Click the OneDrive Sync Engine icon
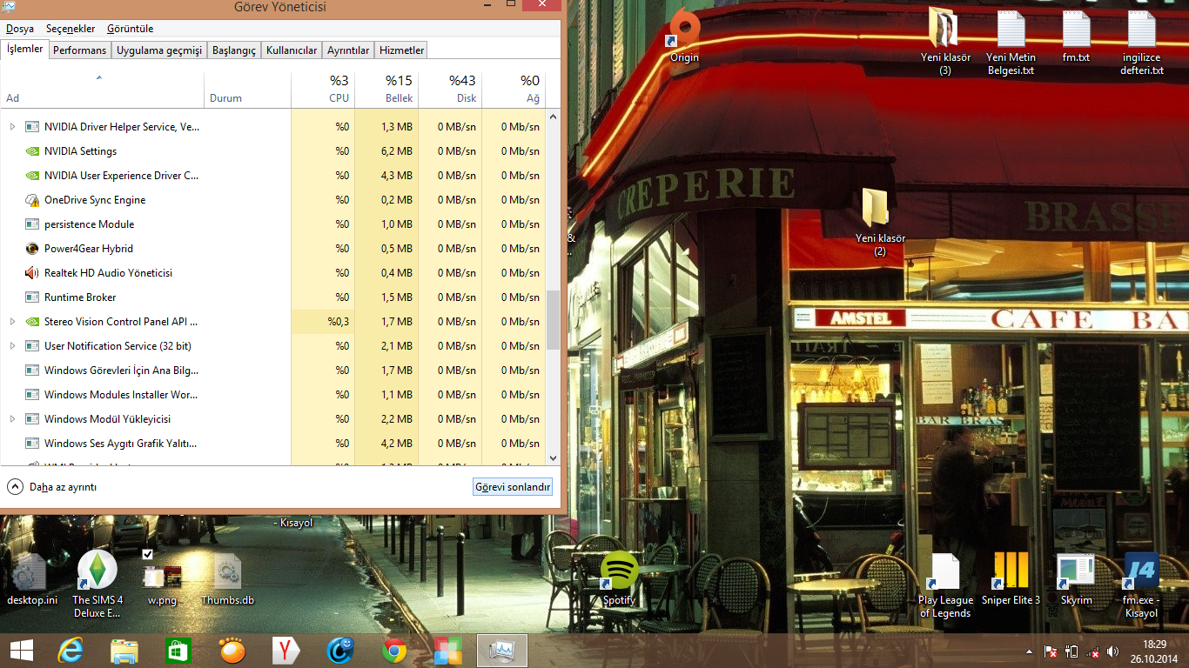This screenshot has width=1189, height=668. [32, 200]
